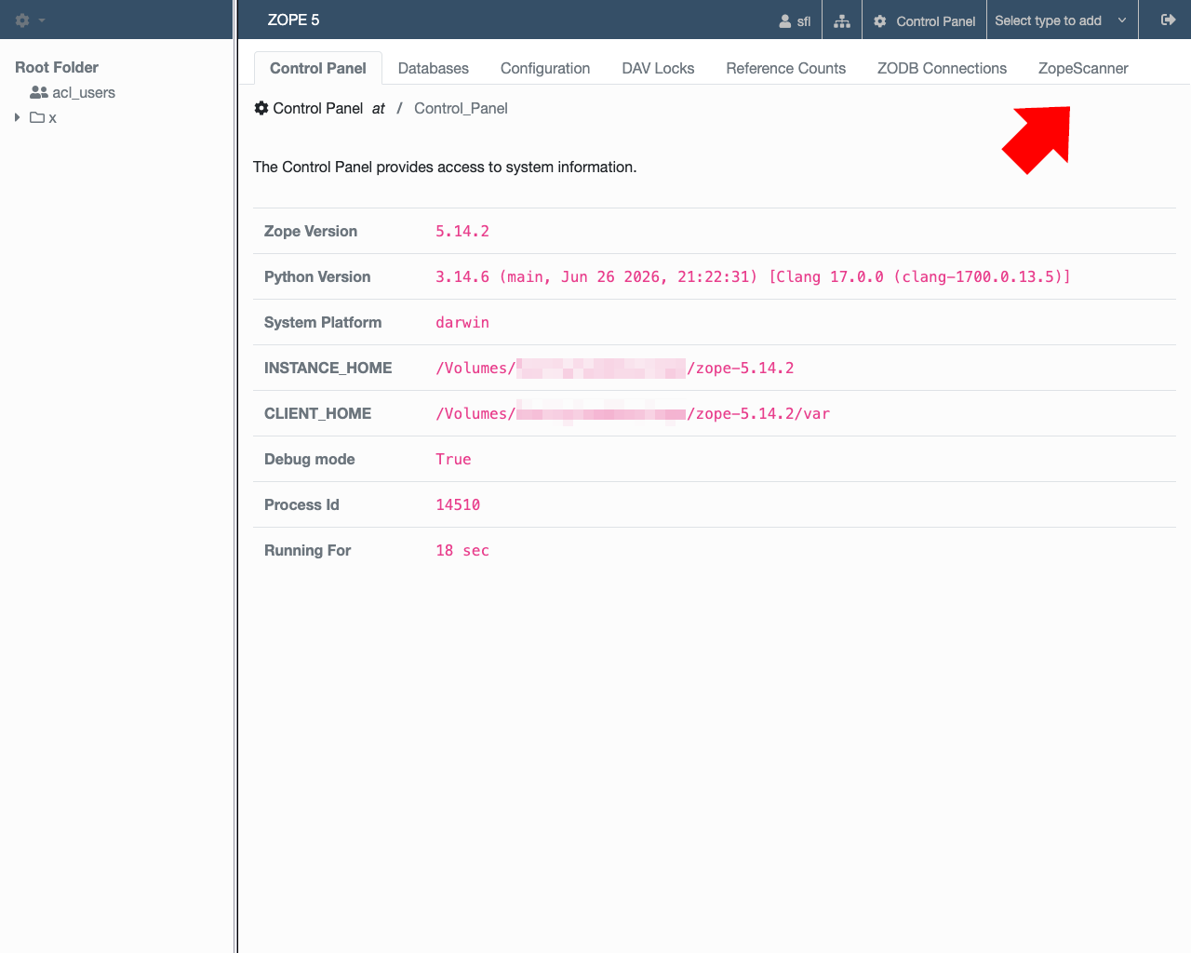Click the Running For row label
This screenshot has width=1191, height=953.
[307, 550]
